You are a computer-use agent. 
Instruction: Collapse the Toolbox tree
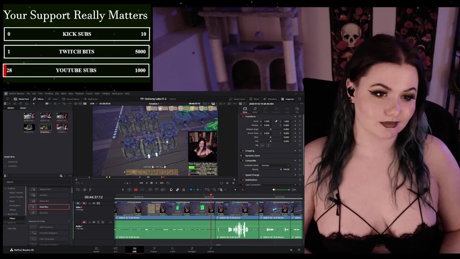point(5,188)
